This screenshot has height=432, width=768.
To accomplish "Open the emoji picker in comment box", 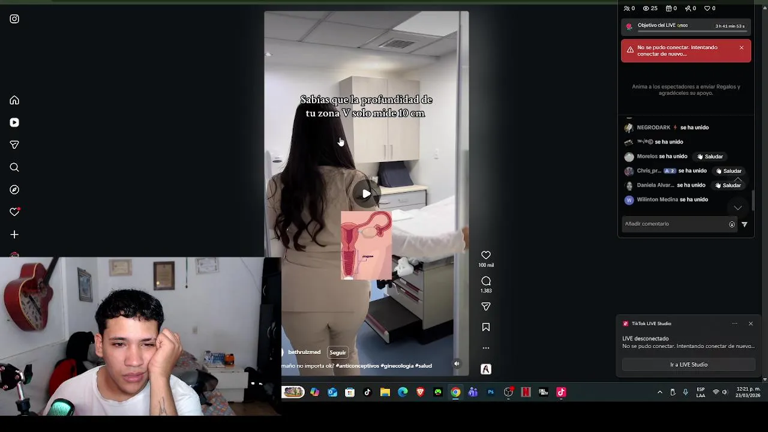I will pyautogui.click(x=732, y=224).
